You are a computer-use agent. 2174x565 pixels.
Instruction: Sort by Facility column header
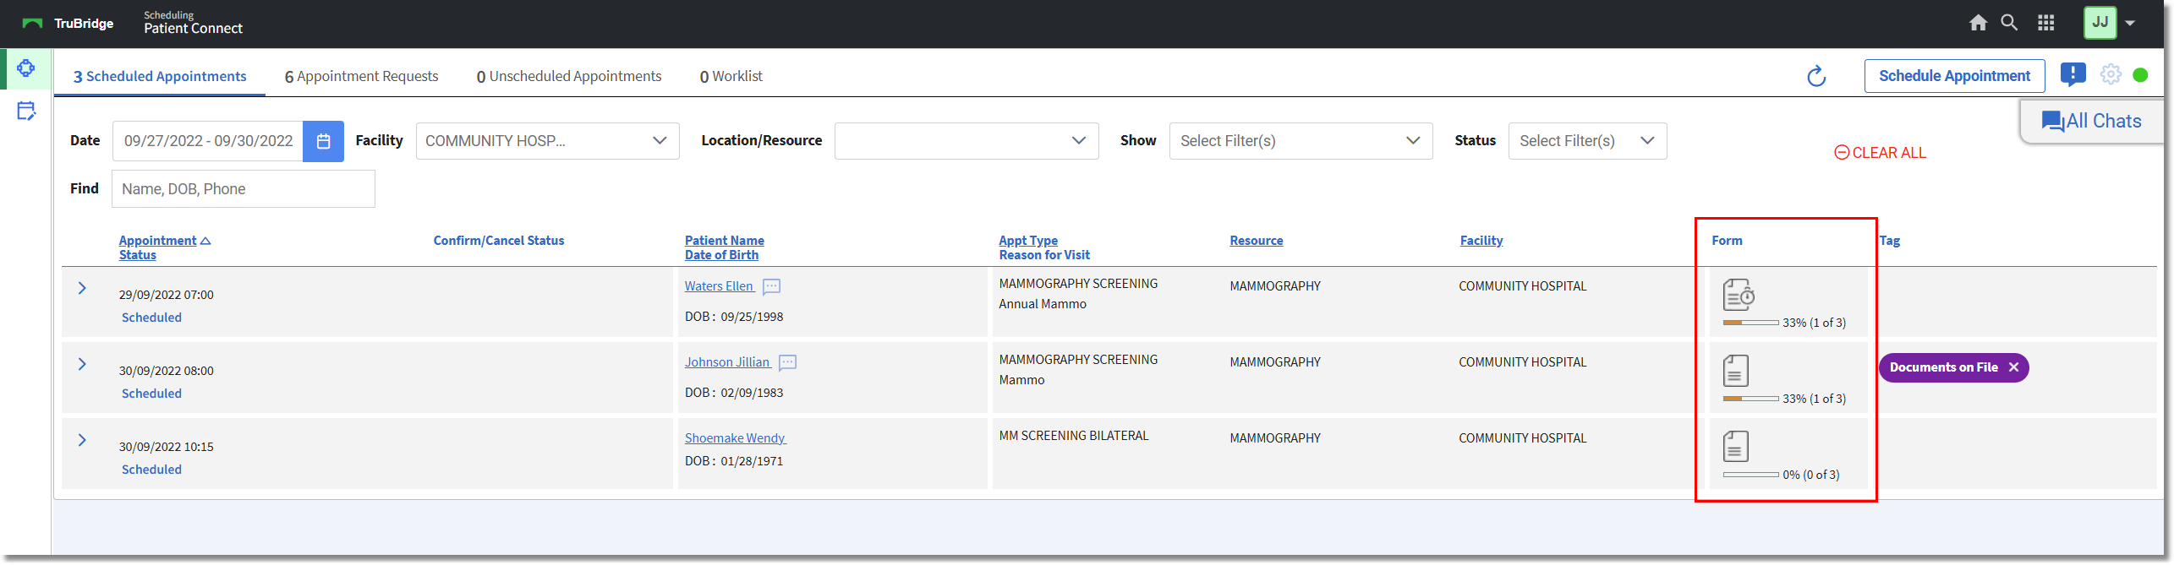tap(1481, 241)
